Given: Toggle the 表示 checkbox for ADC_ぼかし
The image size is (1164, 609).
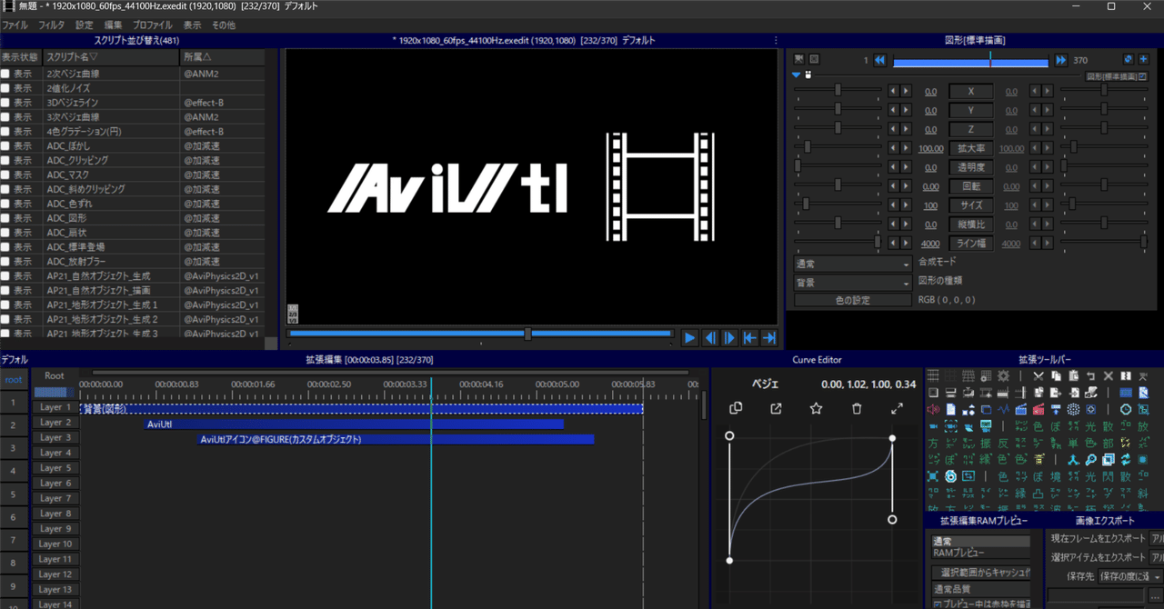Looking at the screenshot, I should click(5, 145).
